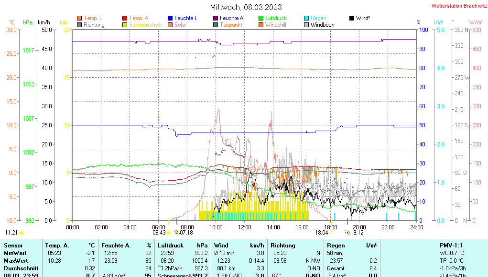
Task: Click the Solar legend label
Action: tap(180, 25)
